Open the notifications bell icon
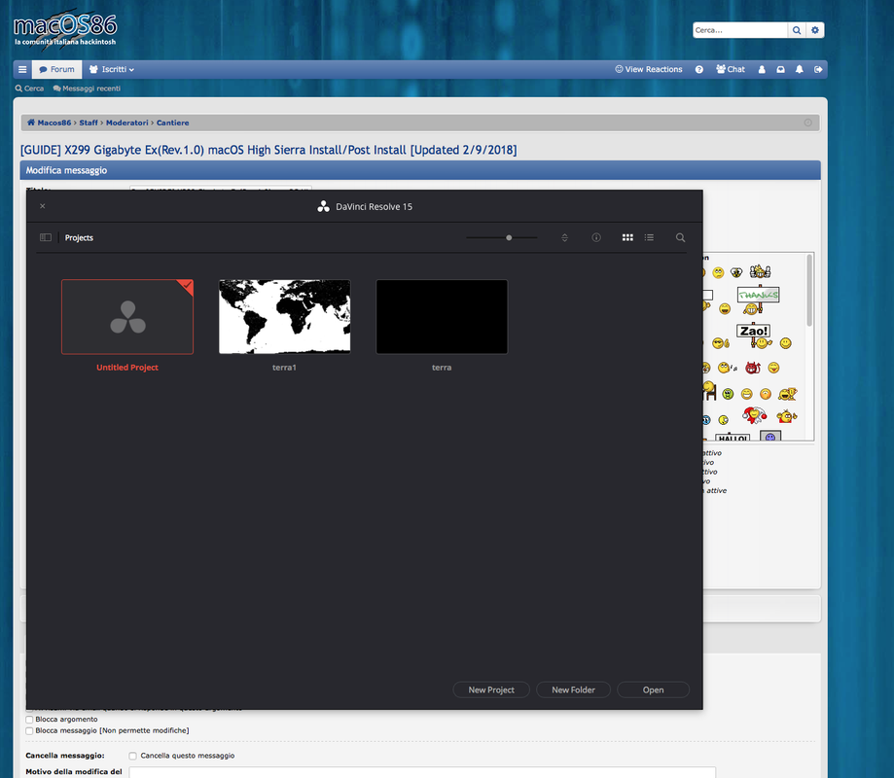Image resolution: width=894 pixels, height=778 pixels. (x=800, y=70)
